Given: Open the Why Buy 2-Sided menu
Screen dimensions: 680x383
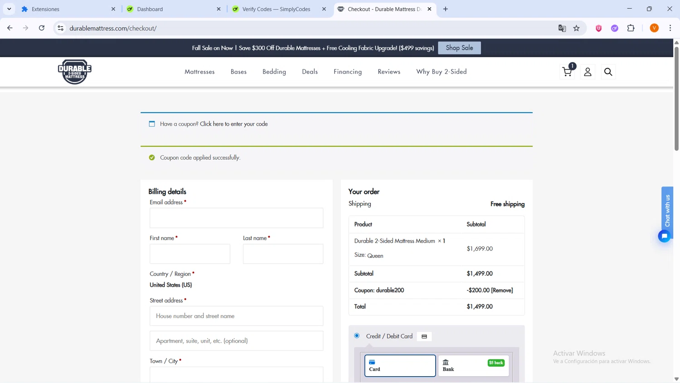Looking at the screenshot, I should pyautogui.click(x=442, y=72).
